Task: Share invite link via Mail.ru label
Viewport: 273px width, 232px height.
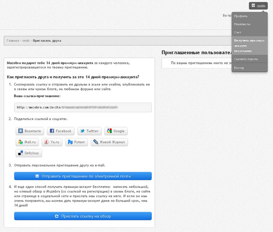Action: click(30, 142)
